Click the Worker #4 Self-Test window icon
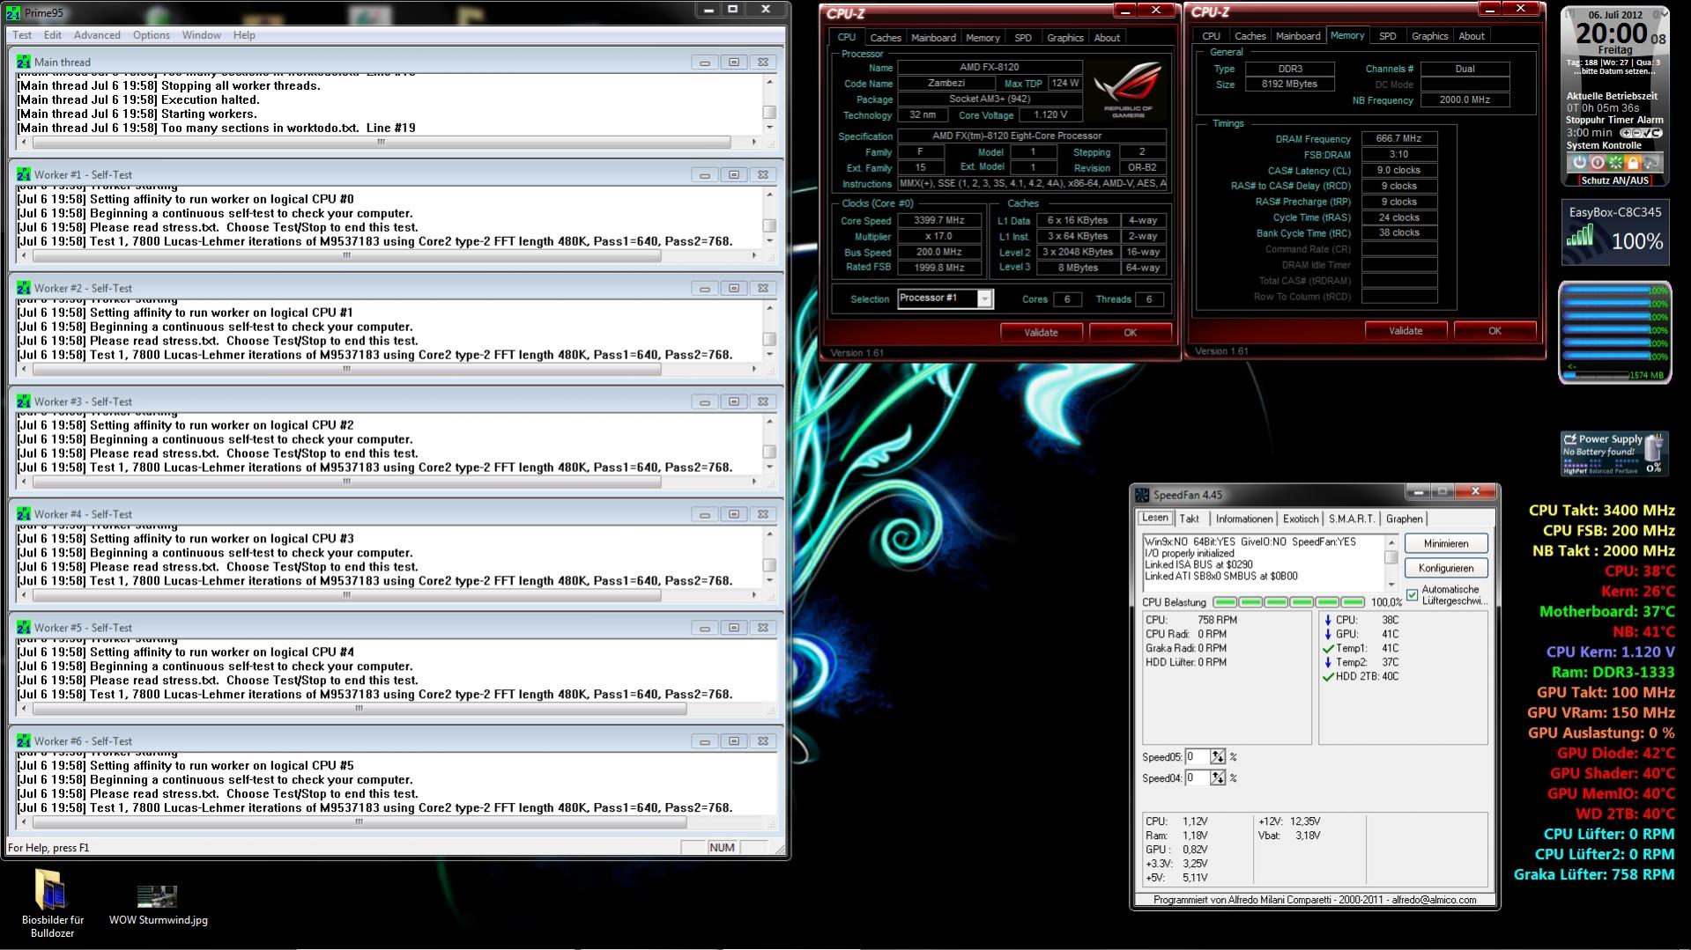 click(25, 514)
